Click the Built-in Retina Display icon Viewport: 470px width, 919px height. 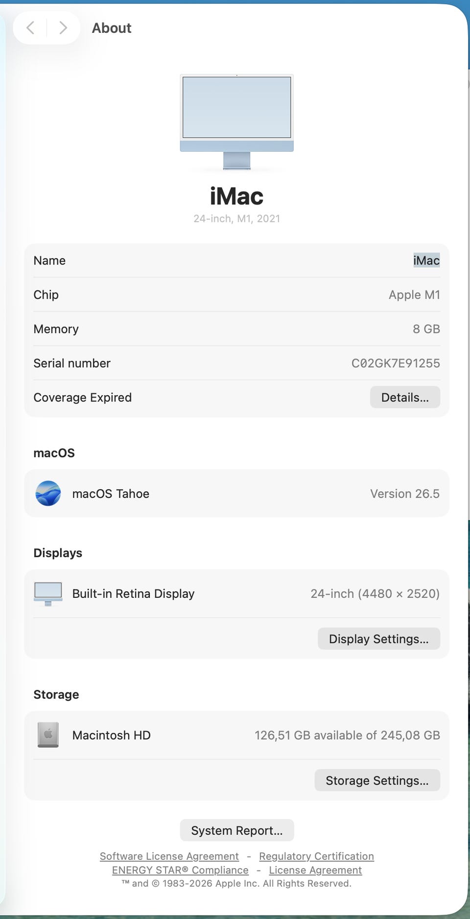(48, 594)
